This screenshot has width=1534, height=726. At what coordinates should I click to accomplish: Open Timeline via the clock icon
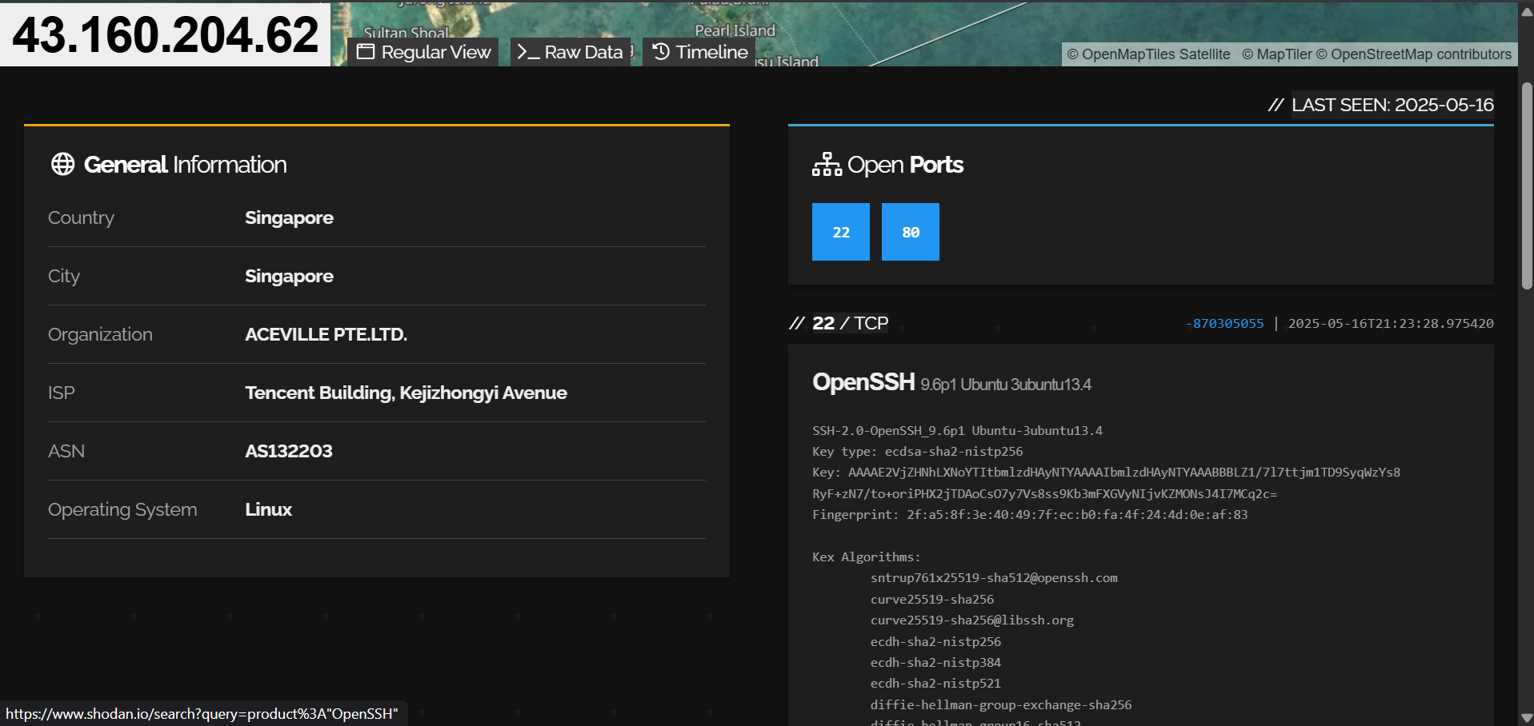[661, 52]
